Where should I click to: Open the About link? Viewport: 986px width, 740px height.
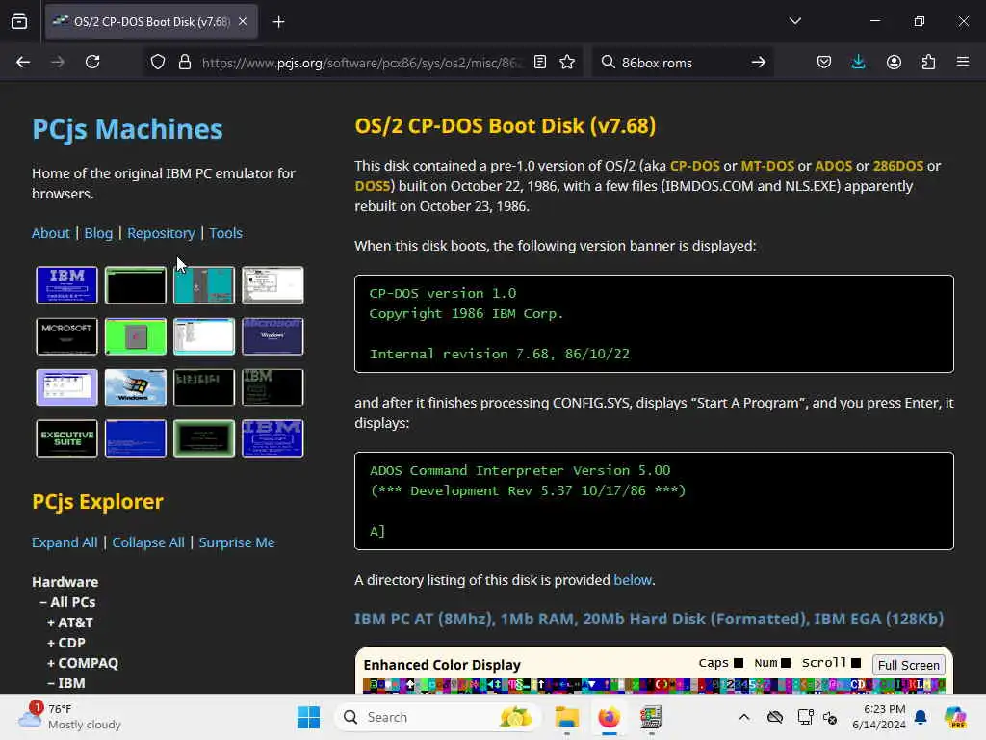50,233
